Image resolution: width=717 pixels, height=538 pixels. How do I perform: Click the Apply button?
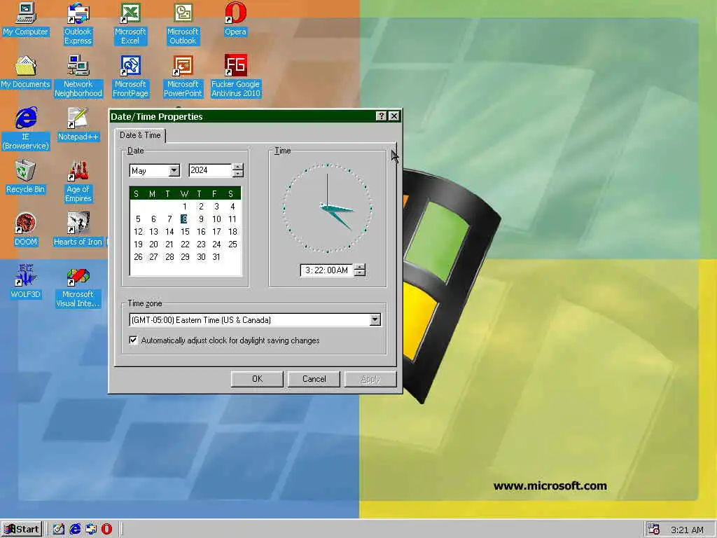click(370, 379)
